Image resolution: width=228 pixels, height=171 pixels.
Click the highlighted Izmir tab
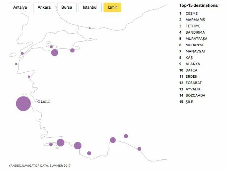pos(112,7)
